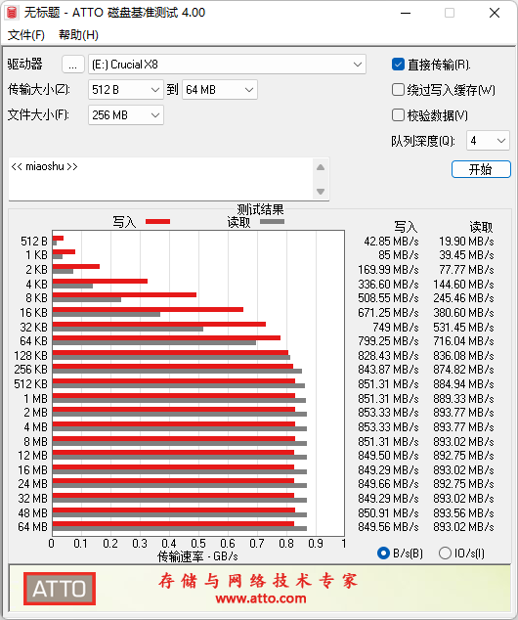Click the description box scroll up arrow
Image resolution: width=518 pixels, height=620 pixels.
point(321,167)
